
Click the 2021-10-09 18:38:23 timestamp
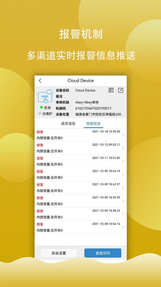point(106,211)
